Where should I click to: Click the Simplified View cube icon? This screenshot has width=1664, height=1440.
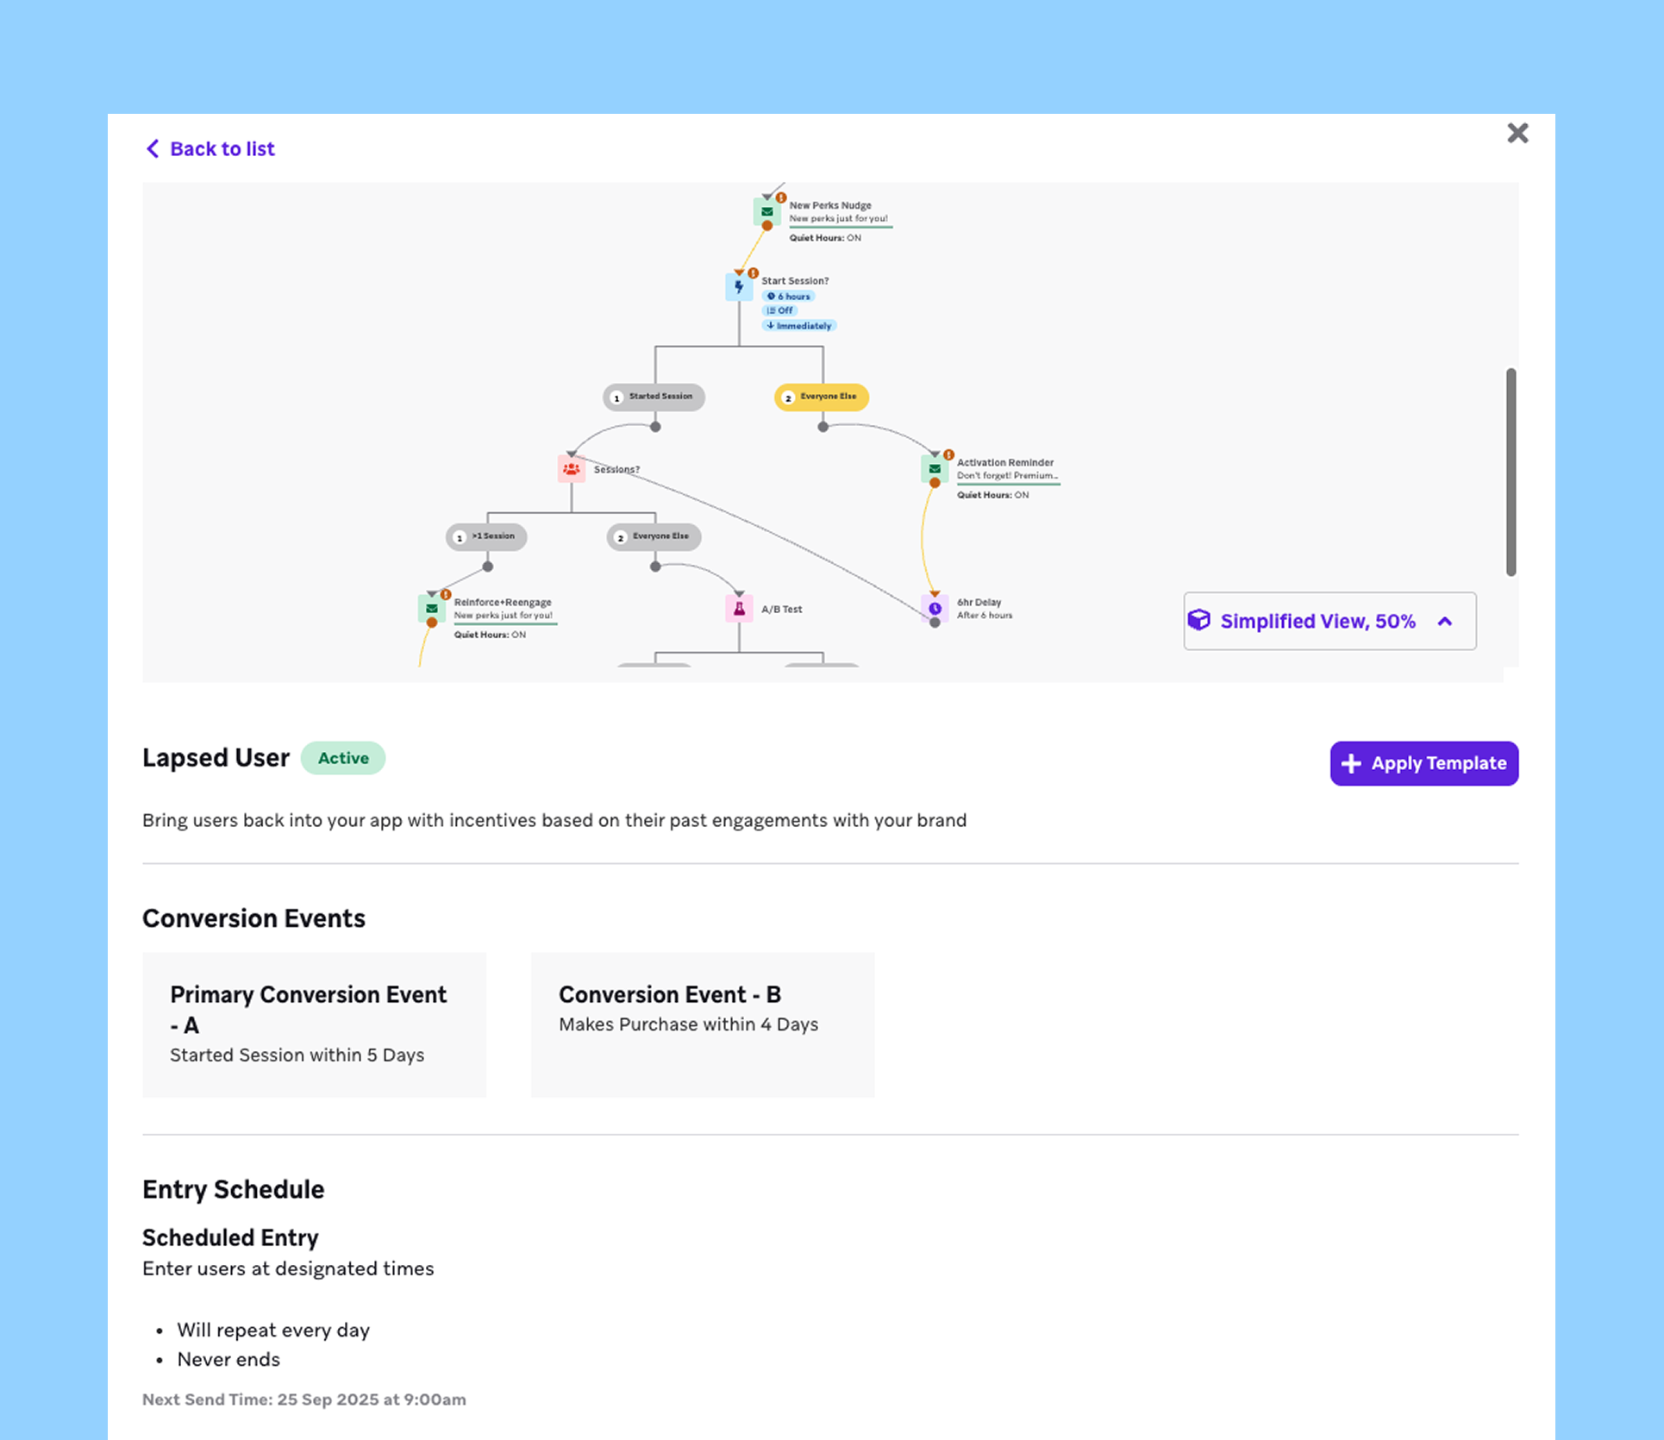(x=1199, y=620)
